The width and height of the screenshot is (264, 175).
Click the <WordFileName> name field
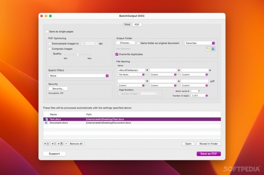pos(131,70)
